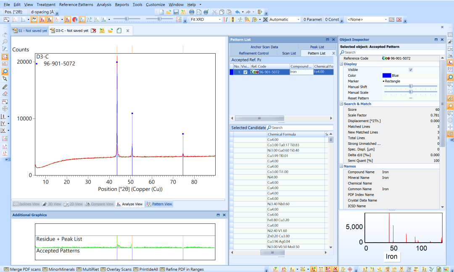The height and width of the screenshot is (272, 454).
Task: Uncheck visibility box for pattern 96-901-5072
Action: (245, 72)
